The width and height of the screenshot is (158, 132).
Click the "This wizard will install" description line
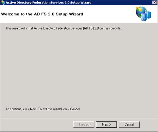coord(64,28)
